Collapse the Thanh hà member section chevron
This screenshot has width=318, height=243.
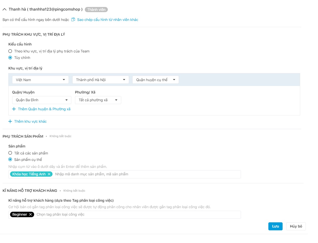(4, 9)
